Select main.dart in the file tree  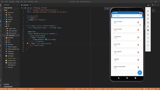(11, 35)
